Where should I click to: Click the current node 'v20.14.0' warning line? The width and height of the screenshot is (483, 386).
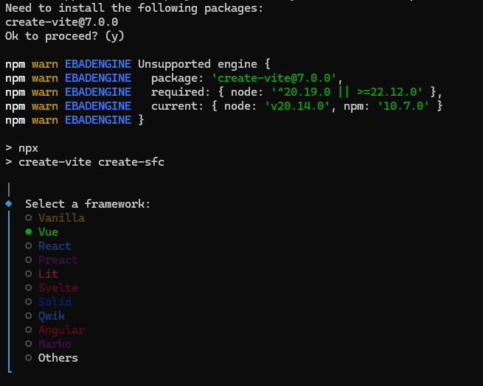296,106
